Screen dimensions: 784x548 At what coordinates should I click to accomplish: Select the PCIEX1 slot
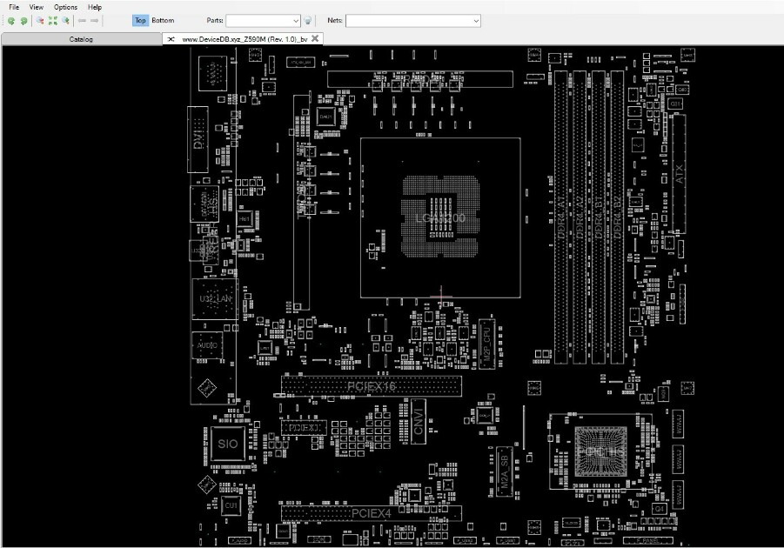[304, 428]
